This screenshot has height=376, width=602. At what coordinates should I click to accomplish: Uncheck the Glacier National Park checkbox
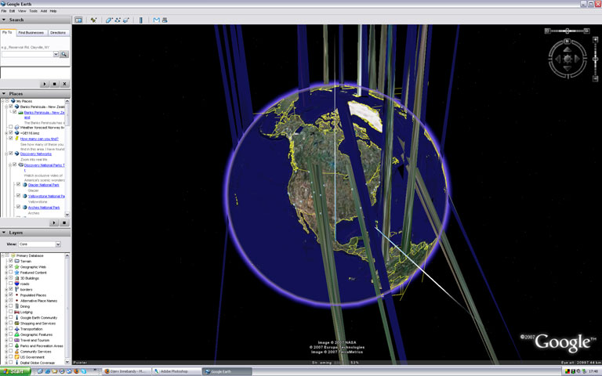click(18, 185)
